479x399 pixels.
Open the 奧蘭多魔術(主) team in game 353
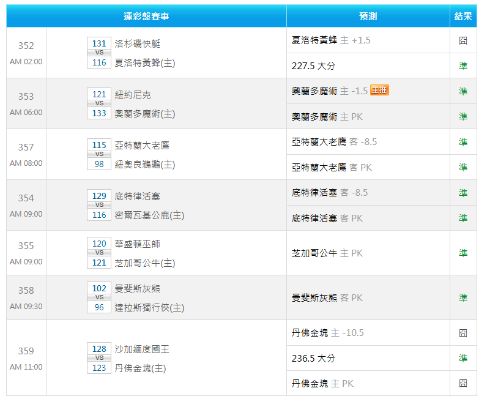145,114
